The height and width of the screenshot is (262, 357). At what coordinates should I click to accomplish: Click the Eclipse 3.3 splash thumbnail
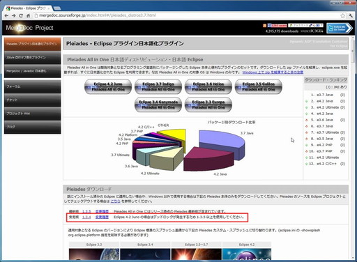[x=94, y=254]
